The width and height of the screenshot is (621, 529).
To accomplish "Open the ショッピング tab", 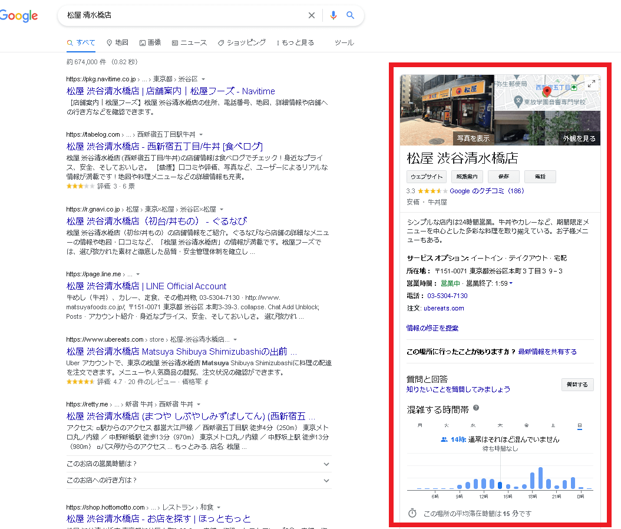I will (242, 43).
